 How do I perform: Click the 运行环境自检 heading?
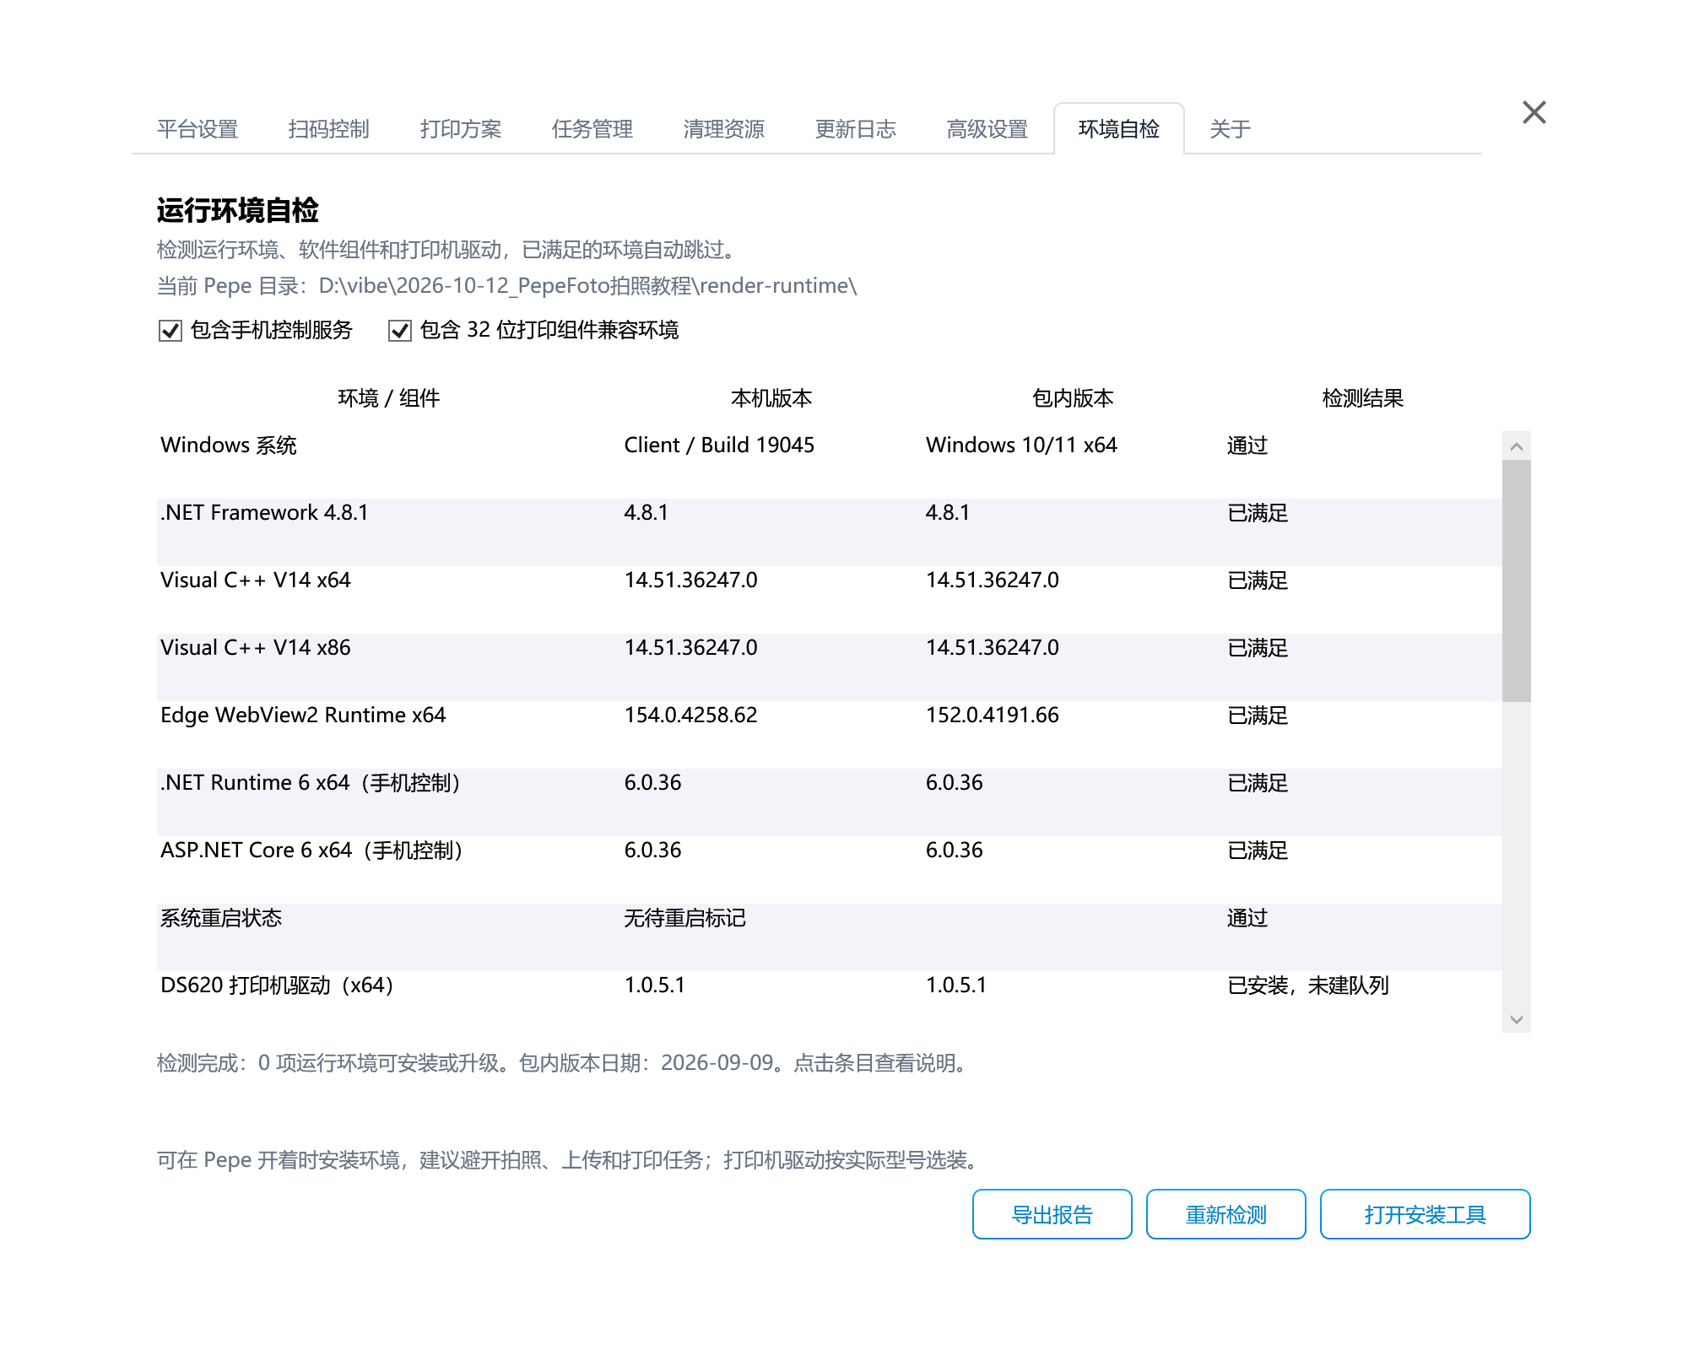coord(238,210)
